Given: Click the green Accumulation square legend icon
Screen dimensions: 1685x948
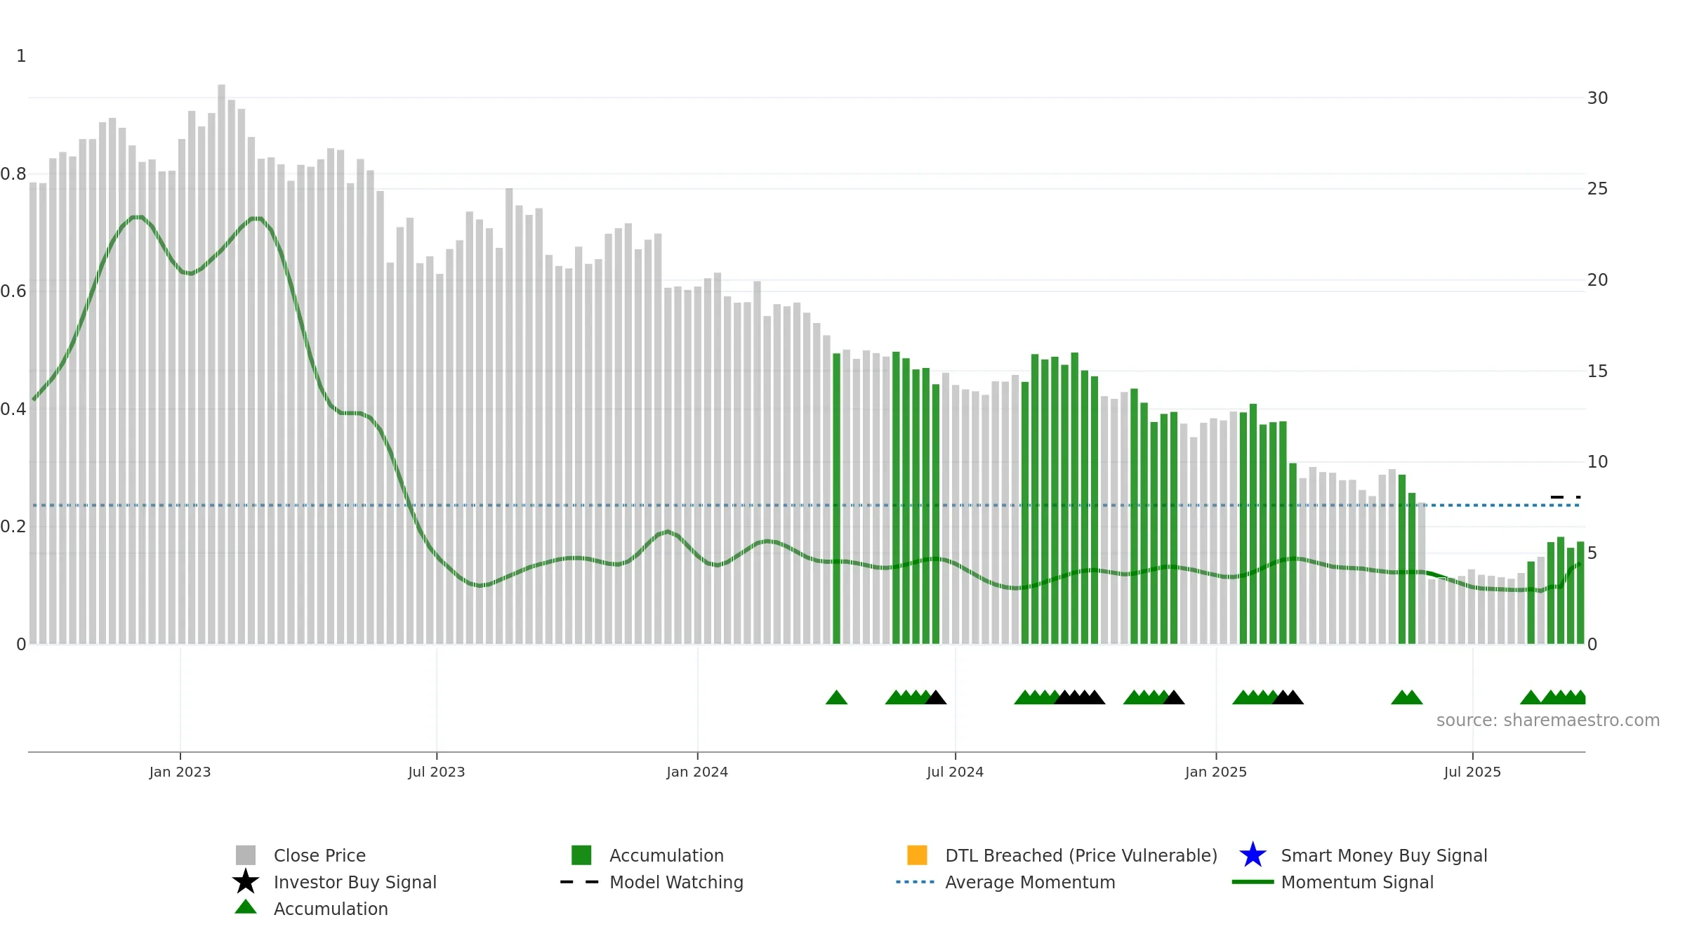Looking at the screenshot, I should [581, 855].
